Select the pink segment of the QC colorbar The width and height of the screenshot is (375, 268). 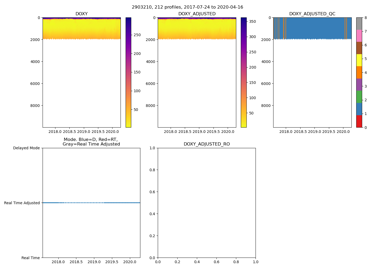(359, 36)
